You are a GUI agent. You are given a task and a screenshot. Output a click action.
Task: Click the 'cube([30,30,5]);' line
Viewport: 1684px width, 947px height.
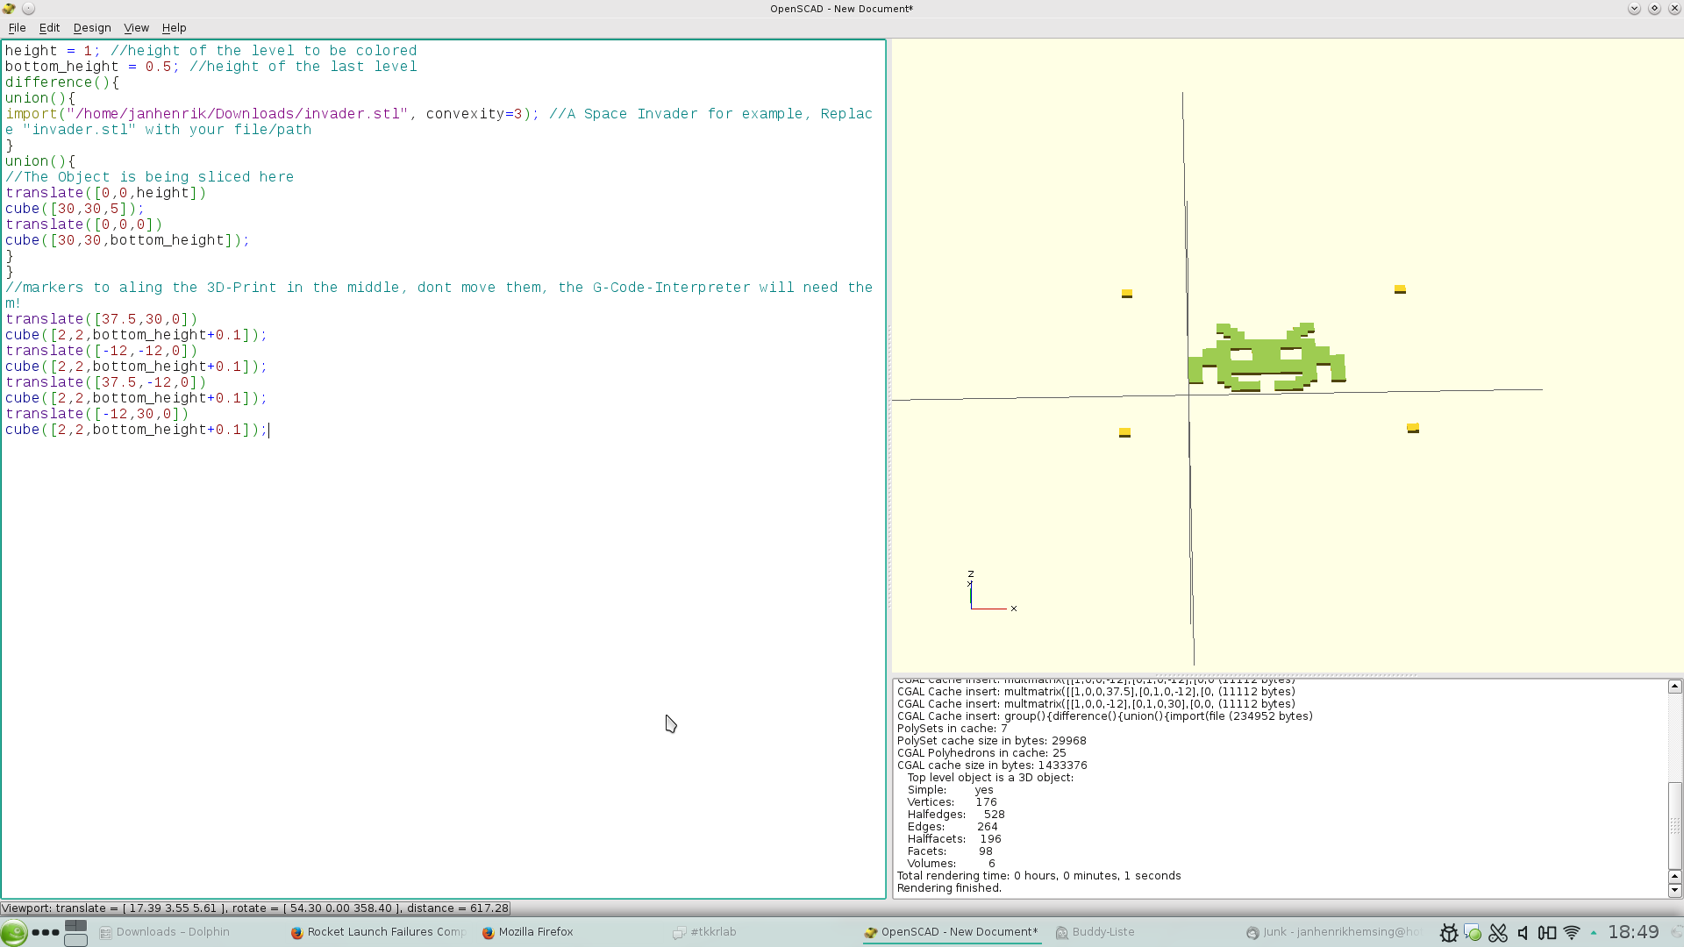tap(75, 209)
